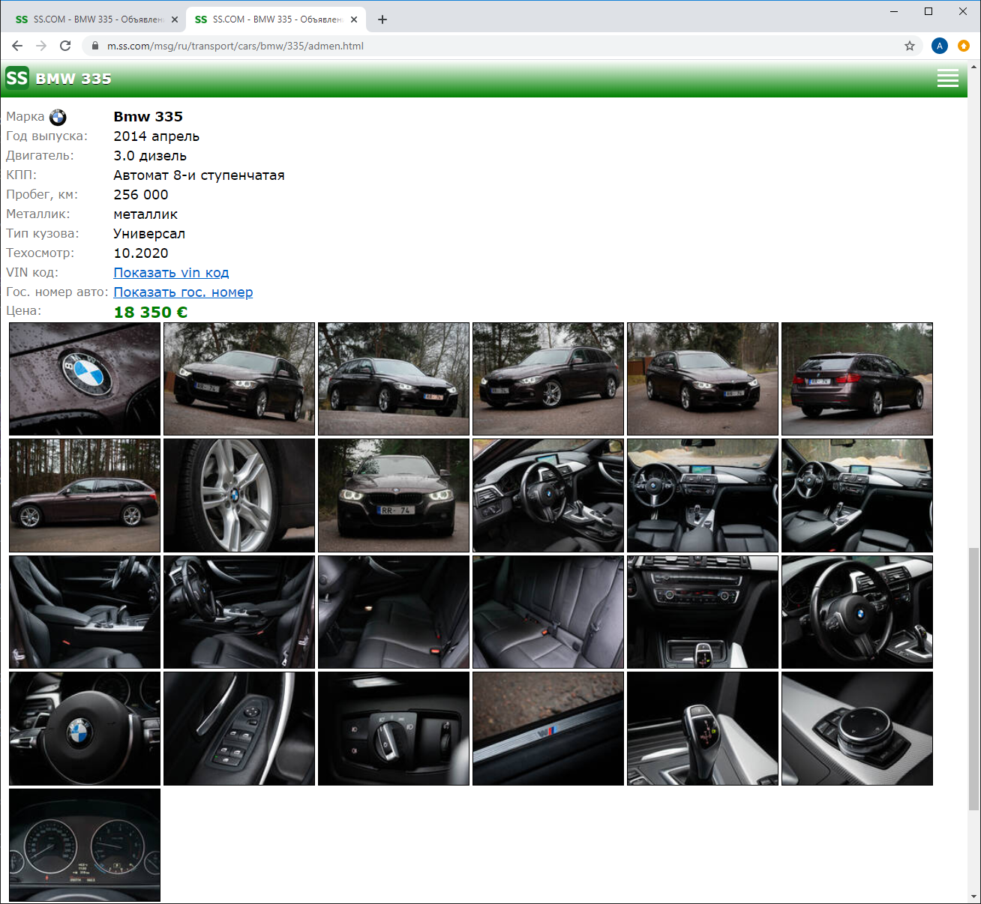
Task: Click the SS logo in the header
Action: (17, 78)
